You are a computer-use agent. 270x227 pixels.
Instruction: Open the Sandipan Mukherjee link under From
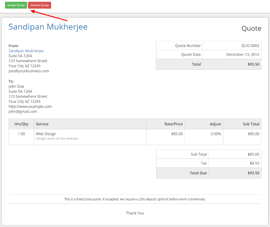click(x=26, y=51)
